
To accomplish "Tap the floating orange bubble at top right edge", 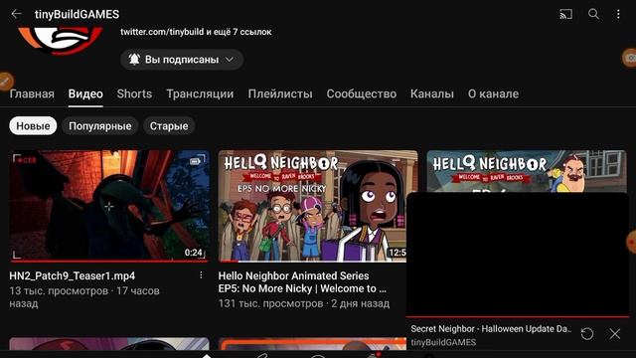I will tap(629, 58).
